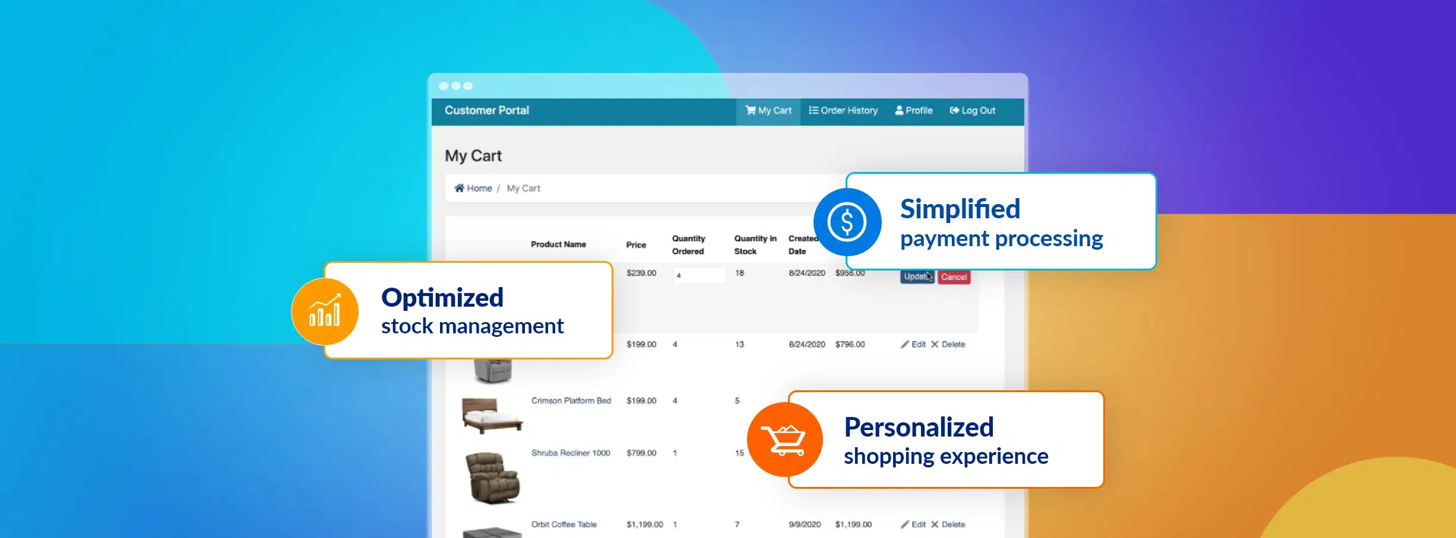Click the Simplified payment processing card text
Viewport: 1456px width, 538px height.
coord(1001,223)
